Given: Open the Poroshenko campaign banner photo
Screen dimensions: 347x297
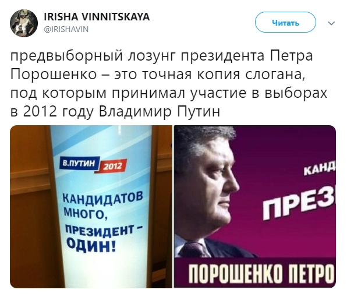Looking at the screenshot, I should [255, 207].
